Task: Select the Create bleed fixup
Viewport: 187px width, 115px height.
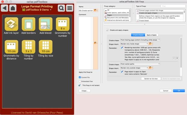Action: coord(160,21)
